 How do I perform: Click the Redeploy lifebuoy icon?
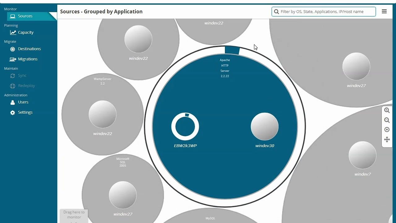pos(12,86)
